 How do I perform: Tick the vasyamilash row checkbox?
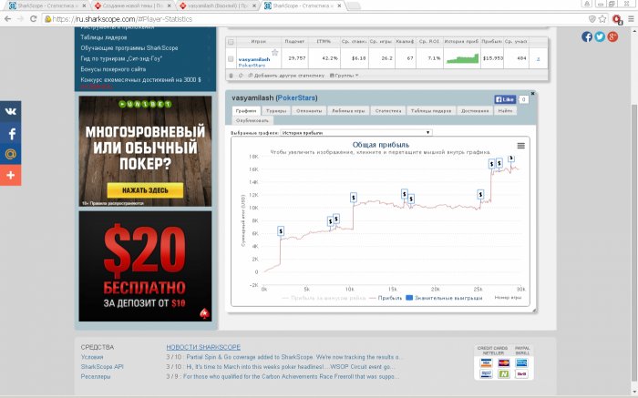coord(231,59)
